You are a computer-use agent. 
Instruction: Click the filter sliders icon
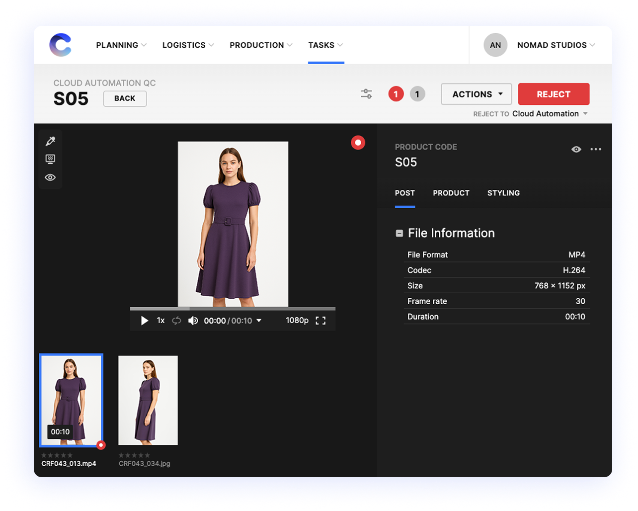(x=366, y=94)
